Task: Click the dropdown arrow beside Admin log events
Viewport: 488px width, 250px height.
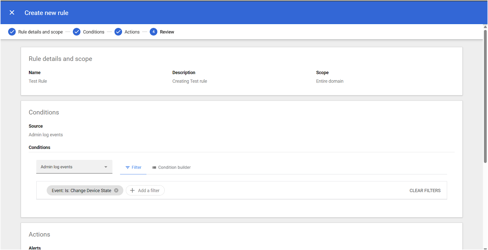Action: [x=106, y=167]
